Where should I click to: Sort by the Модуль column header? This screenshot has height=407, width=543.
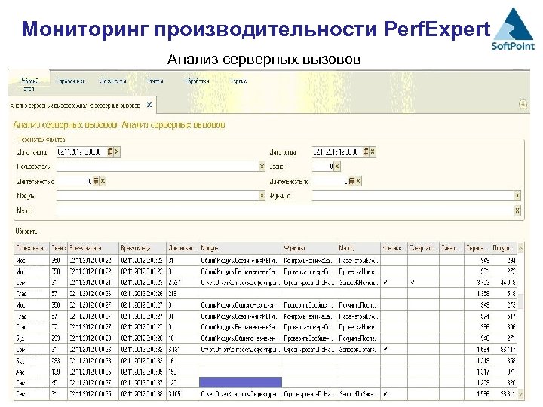tap(241, 248)
